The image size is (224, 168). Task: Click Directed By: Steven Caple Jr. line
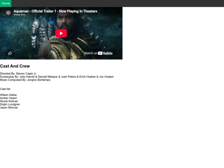click(18, 73)
